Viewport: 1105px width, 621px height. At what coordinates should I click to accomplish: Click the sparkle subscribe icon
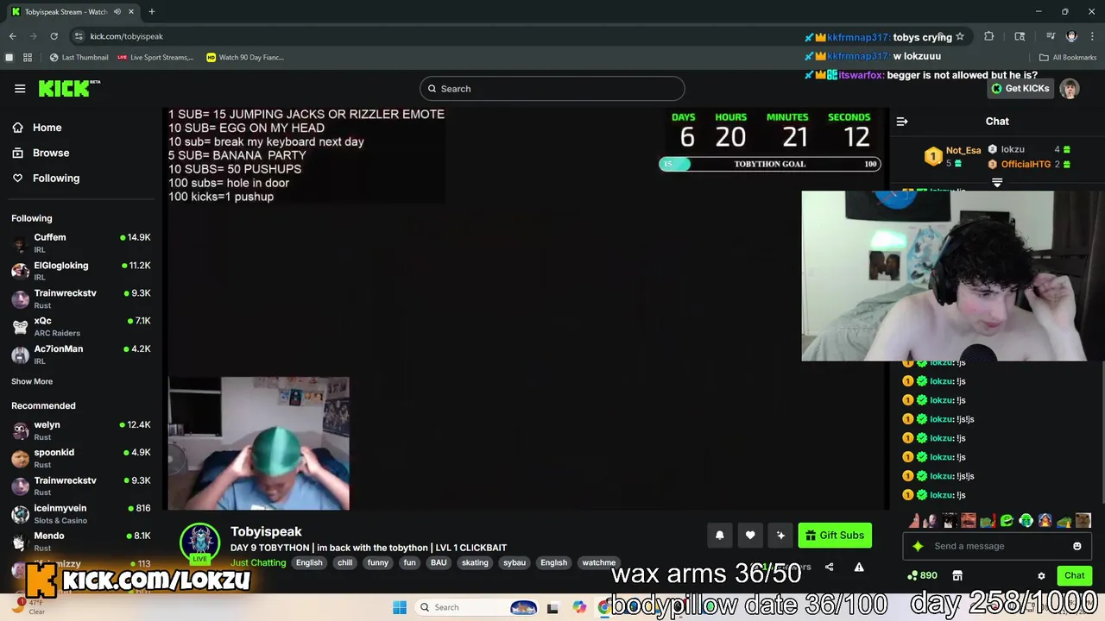[780, 536]
